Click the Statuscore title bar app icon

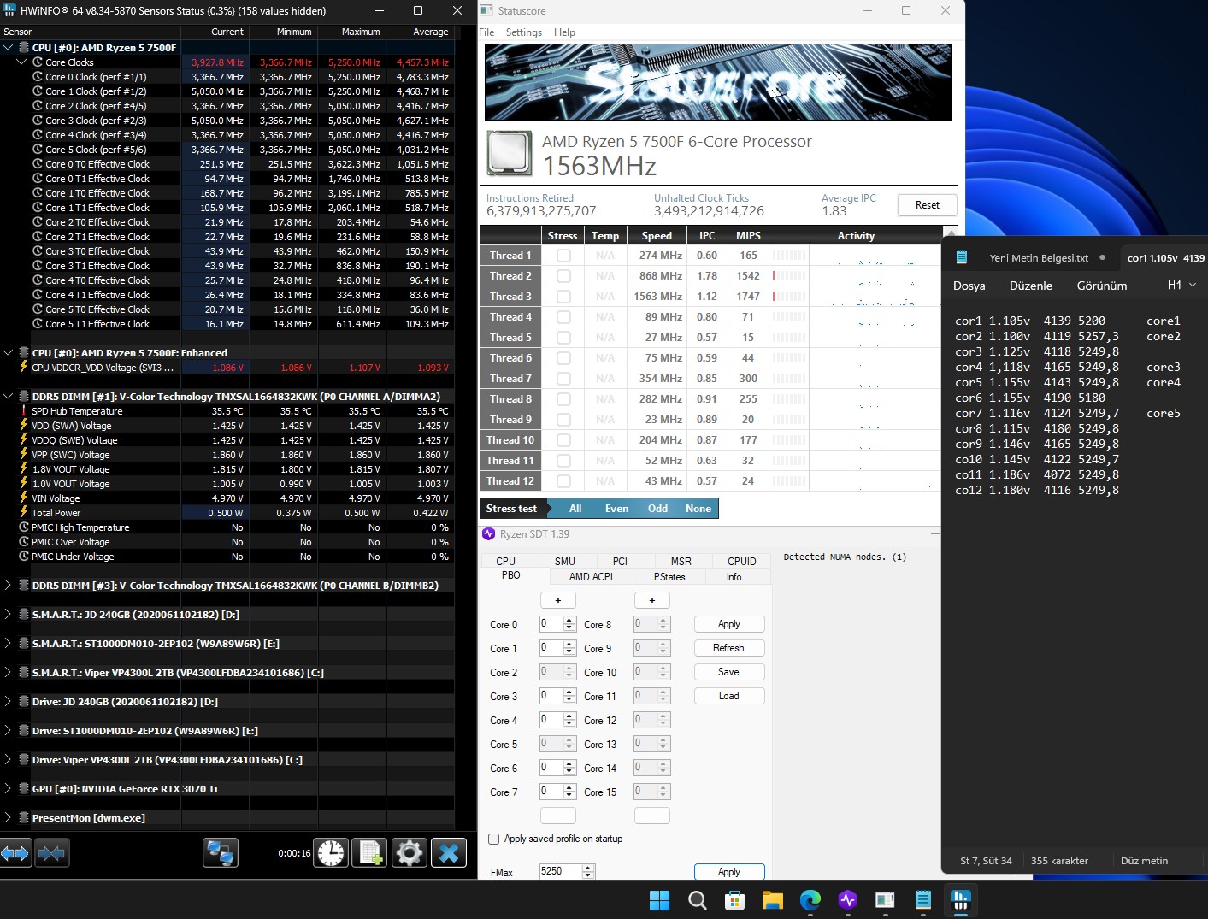click(x=486, y=10)
